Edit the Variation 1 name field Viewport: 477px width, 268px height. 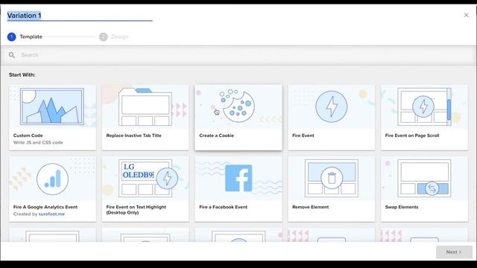click(80, 16)
